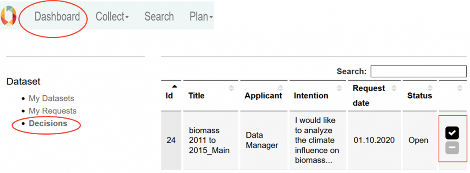Select the row with Id 24
The image size is (470, 173).
[314, 140]
